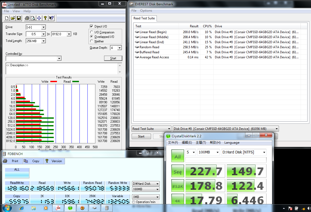Open the View menu in ATTO
Screen dimensions: 311x212
(x=16, y=11)
